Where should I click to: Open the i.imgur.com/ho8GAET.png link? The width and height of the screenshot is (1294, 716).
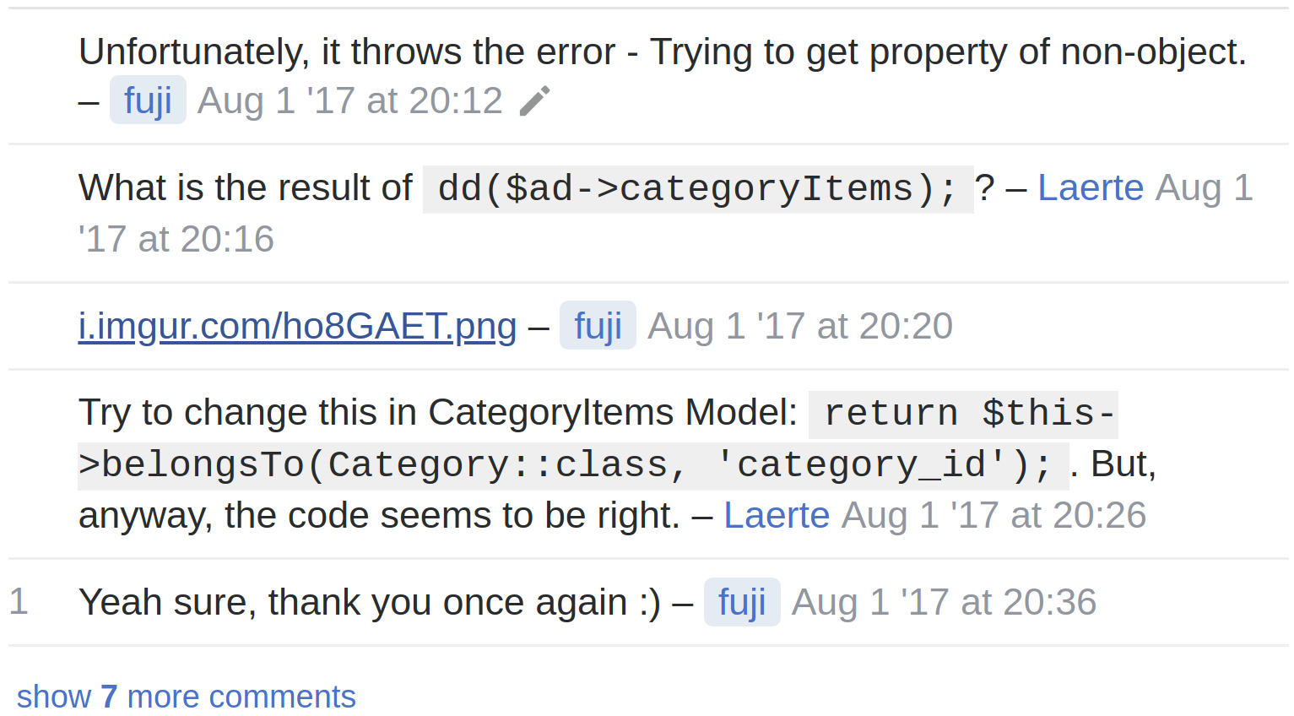click(x=297, y=326)
